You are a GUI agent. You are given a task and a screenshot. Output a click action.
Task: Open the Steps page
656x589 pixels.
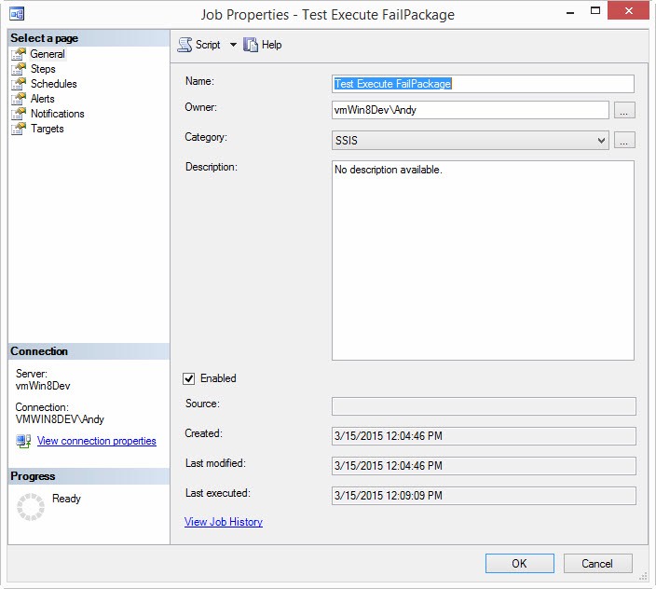coord(43,69)
